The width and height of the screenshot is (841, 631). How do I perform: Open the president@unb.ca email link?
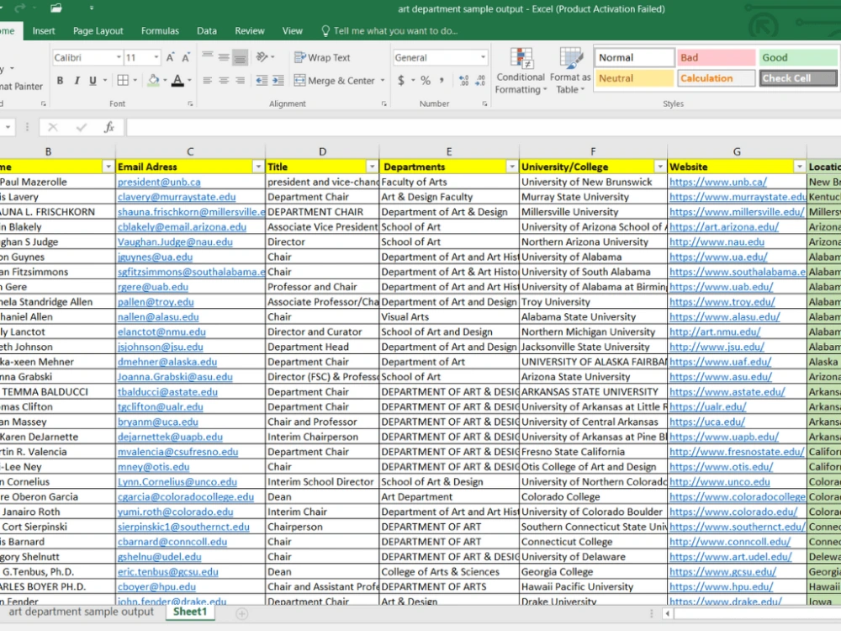159,182
